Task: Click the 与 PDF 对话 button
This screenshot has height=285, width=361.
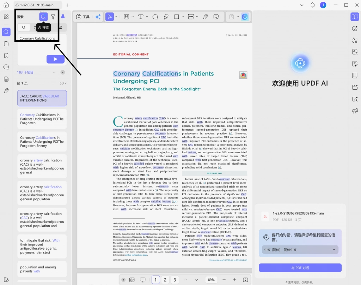Action: 300,268
